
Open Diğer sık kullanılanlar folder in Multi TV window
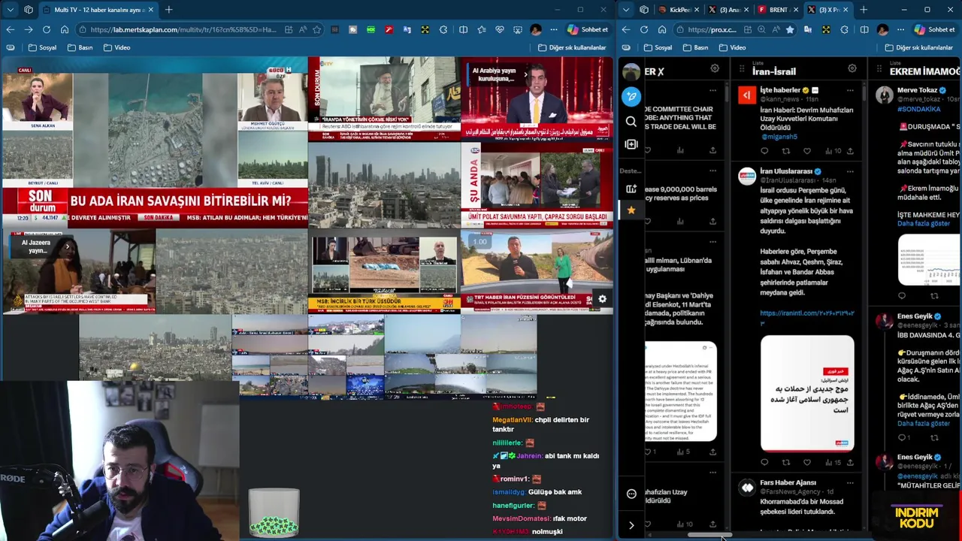tap(572, 47)
